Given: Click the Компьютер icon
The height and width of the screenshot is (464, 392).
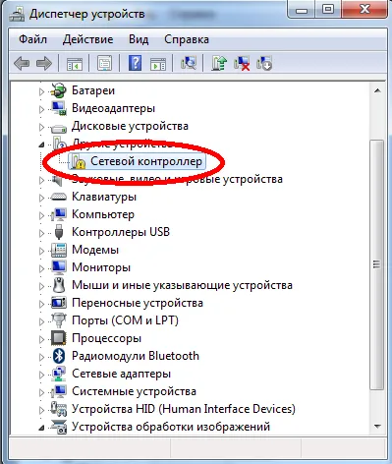Looking at the screenshot, I should click(x=59, y=214).
